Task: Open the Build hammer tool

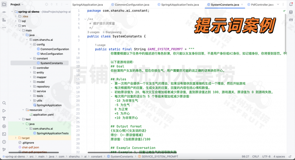Action: click(x=4, y=118)
